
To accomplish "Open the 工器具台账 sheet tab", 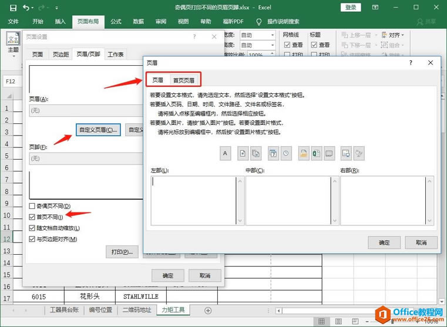I will (64, 310).
